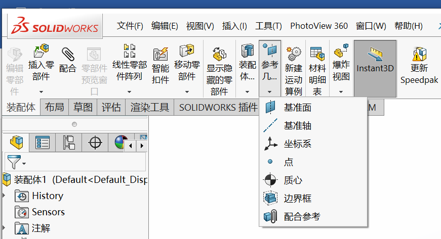Open FeatureManager design tree tab
Viewport: 441px width, 239px height.
point(17,142)
